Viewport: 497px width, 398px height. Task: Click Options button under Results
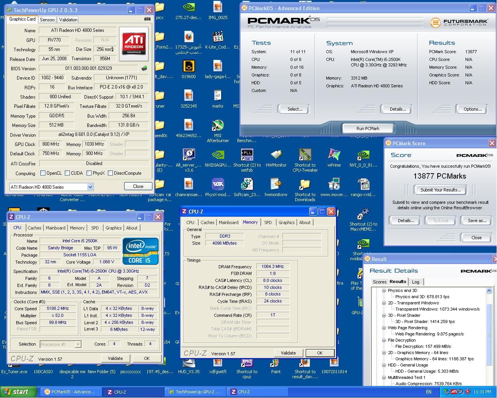[x=472, y=109]
